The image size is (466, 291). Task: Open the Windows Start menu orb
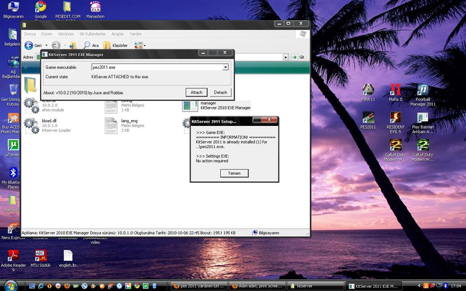click(x=11, y=286)
